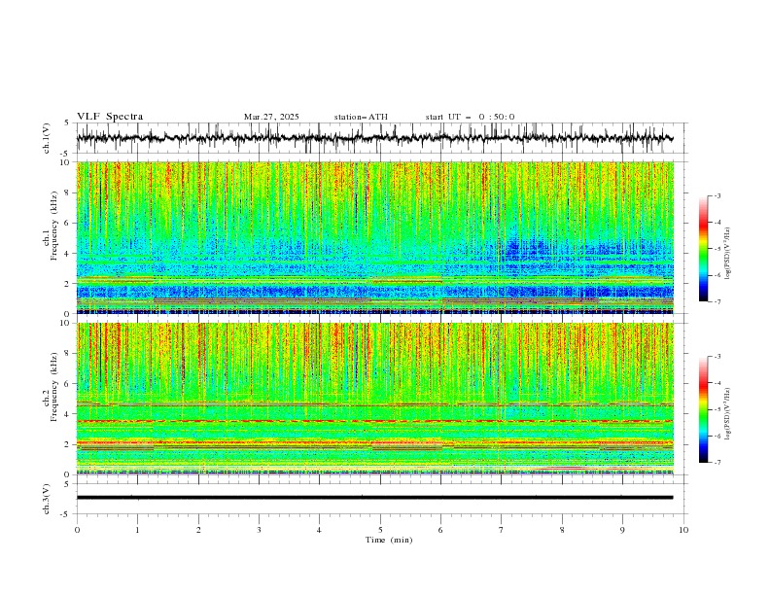The image size is (770, 595).
Task: Click the ch.3 flat black waveform trace
Action: (x=374, y=498)
